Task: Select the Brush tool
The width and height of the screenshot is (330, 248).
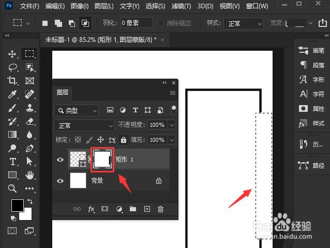Action: coord(12,108)
